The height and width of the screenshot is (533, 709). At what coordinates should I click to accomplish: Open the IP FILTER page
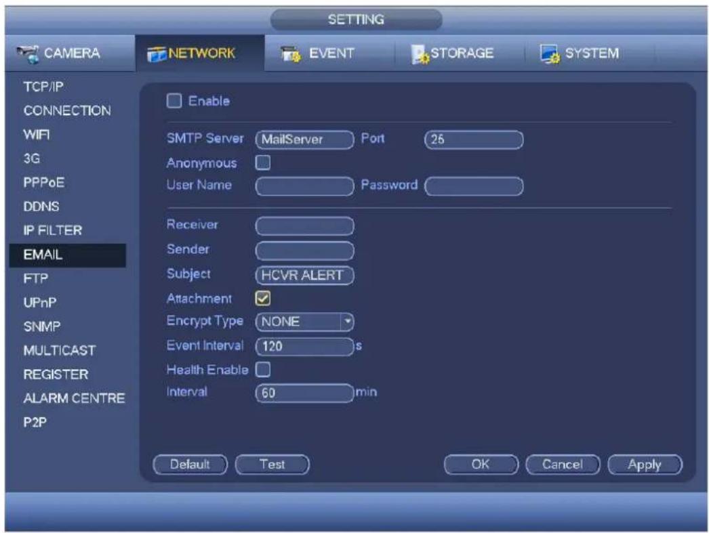(x=53, y=230)
